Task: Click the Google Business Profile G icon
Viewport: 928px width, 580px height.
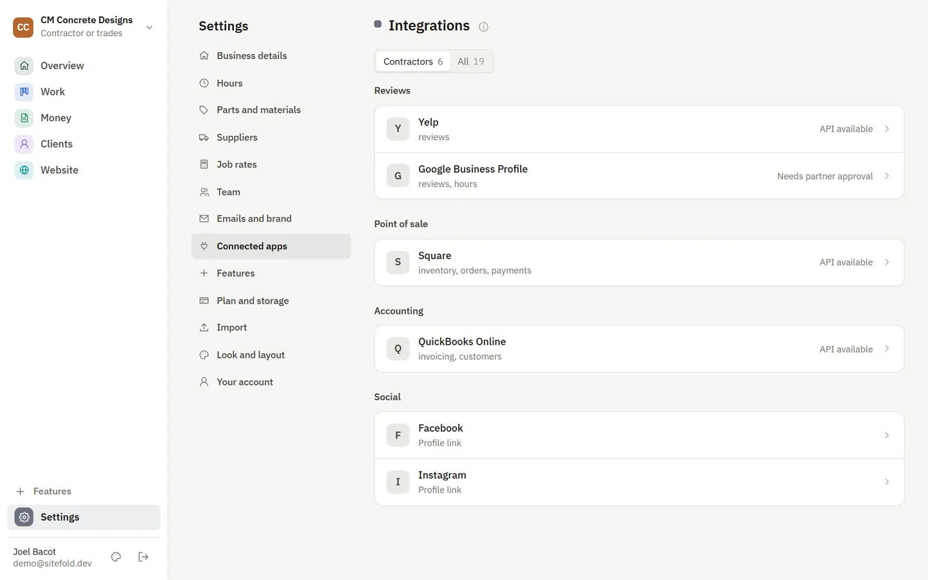Action: point(398,176)
